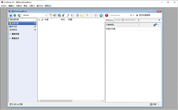Click the 我的资料库 sidebar header
This screenshot has height=110, width=178.
23,20
